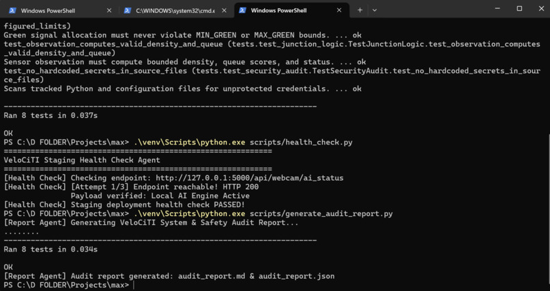
Task: Click PowerShell icon on cmd.exe tab
Action: [128, 10]
